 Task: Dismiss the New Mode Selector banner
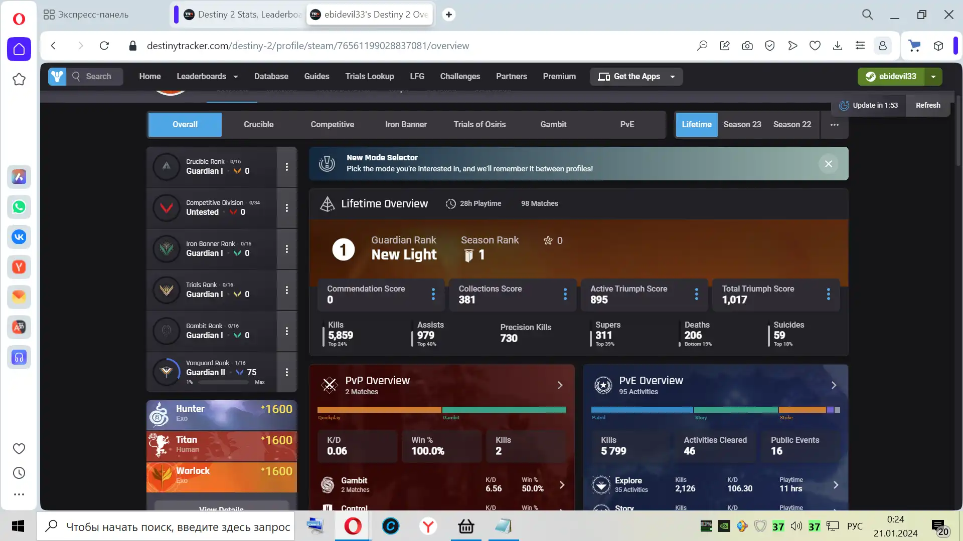[829, 164]
